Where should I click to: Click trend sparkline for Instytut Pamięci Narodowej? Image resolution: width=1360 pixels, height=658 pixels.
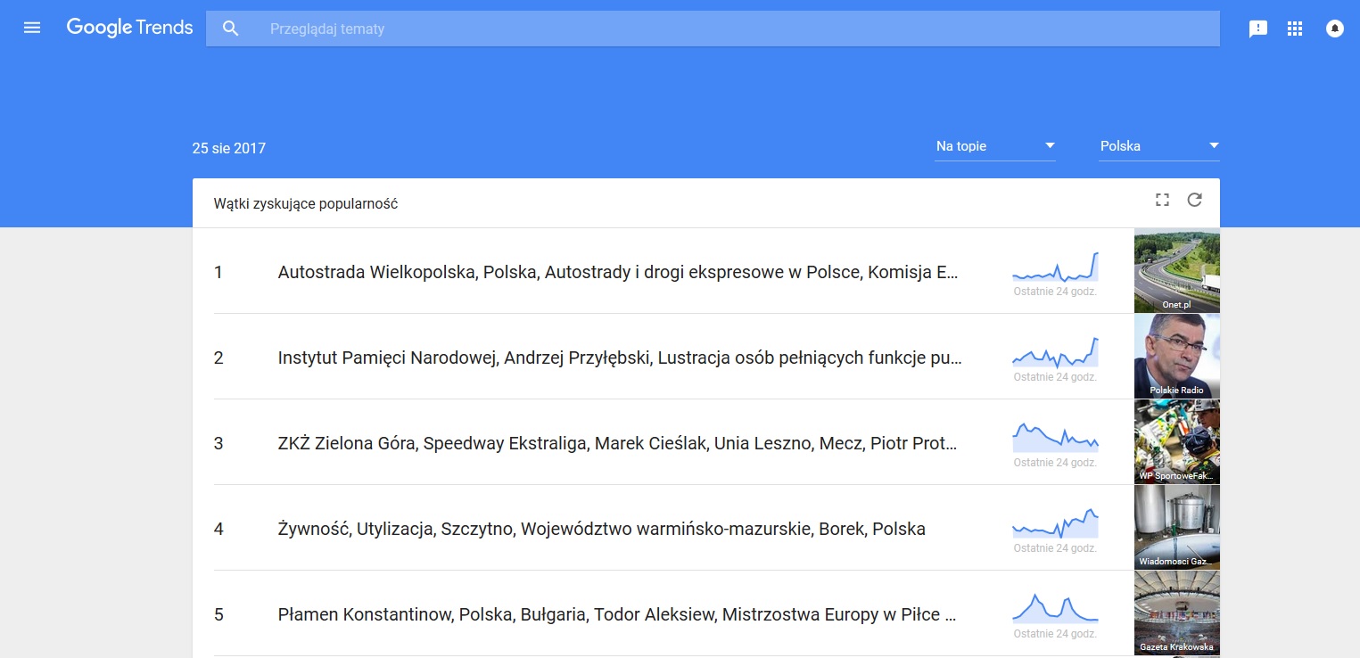[x=1055, y=352]
